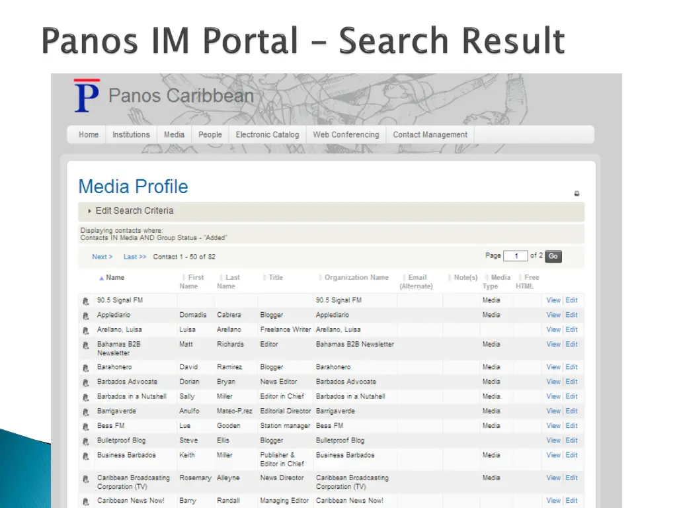Click the Media Profile heading
Image resolution: width=677 pixels, height=508 pixels.
[133, 187]
